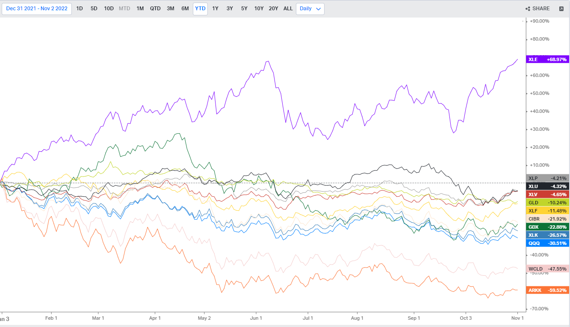Select the 6M time range
Viewport: 570px width, 327px height.
click(185, 9)
